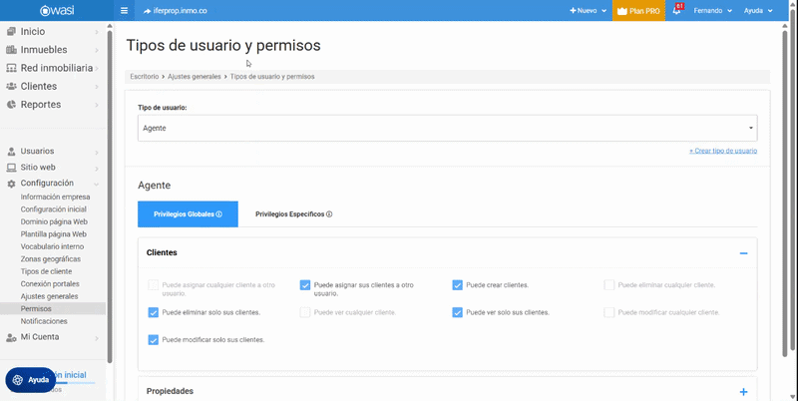Viewport: 798px width, 401px height.
Task: Open Notificaciones sidebar item
Action: pos(44,321)
